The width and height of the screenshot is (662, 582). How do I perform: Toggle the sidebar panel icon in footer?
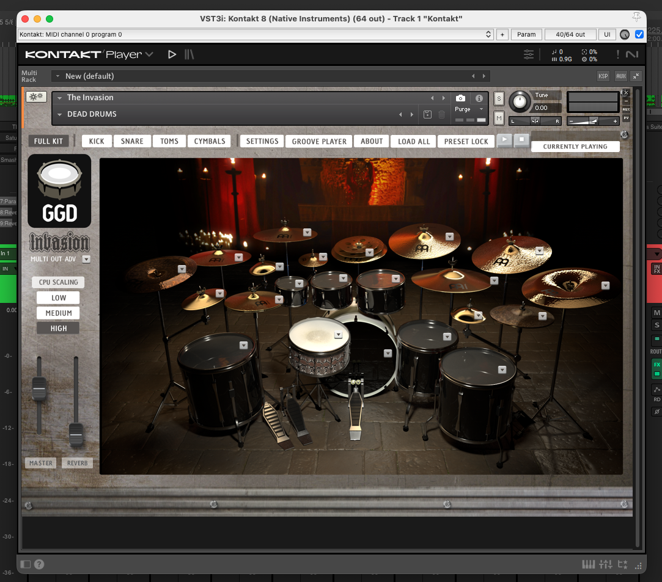(x=26, y=564)
